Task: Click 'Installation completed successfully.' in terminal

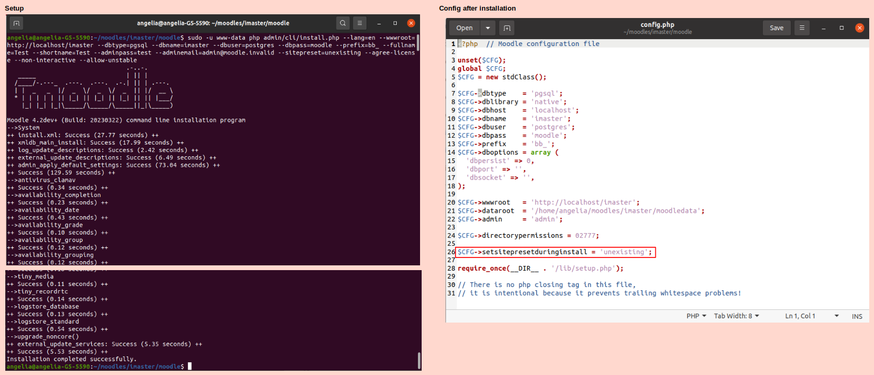Action: click(x=72, y=359)
